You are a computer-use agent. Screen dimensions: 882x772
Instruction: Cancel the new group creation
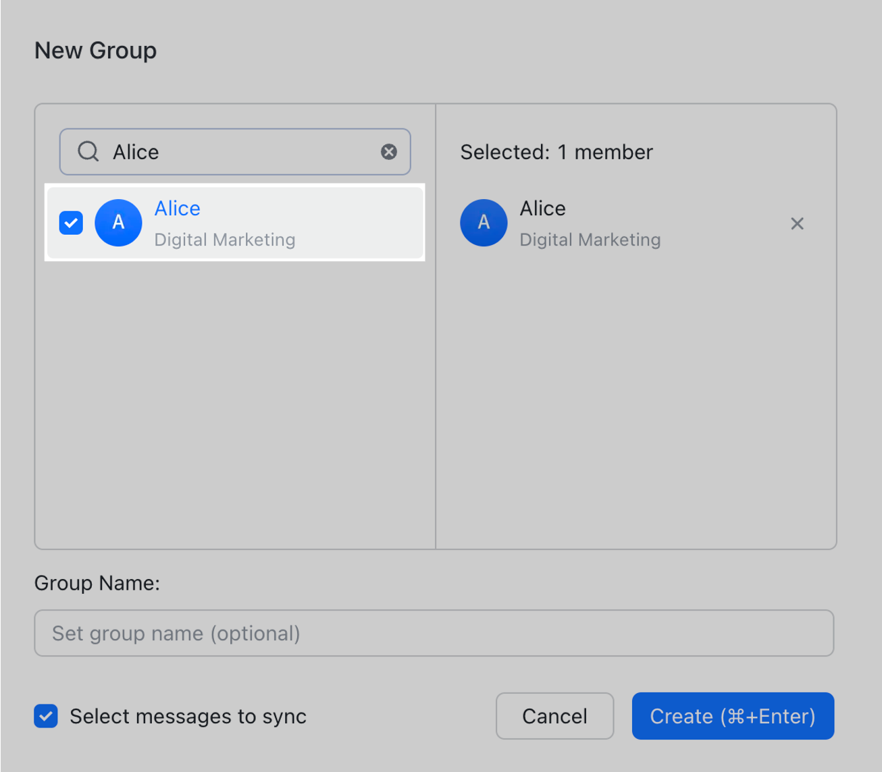(x=554, y=716)
